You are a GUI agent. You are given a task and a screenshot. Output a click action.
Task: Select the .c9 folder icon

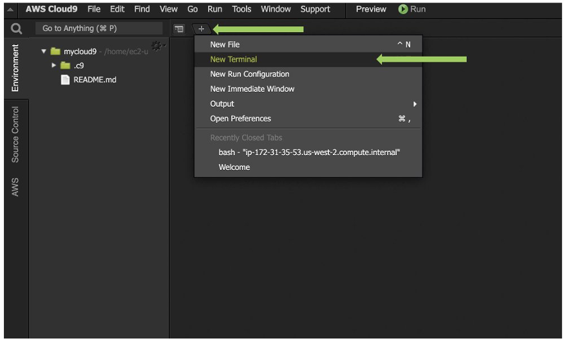[65, 65]
